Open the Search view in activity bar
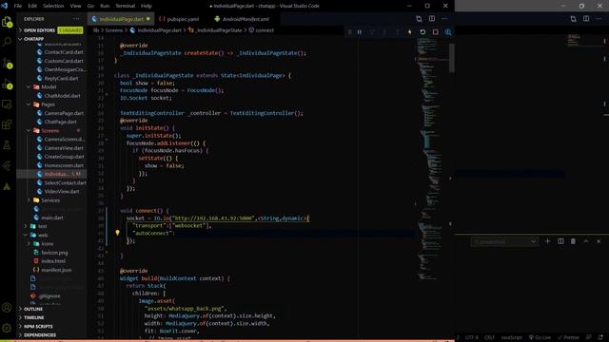Viewport: 609px width, 342px height. (7, 42)
